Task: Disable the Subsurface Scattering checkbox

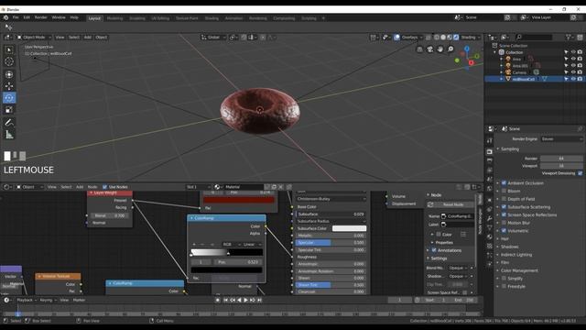Action: click(504, 207)
